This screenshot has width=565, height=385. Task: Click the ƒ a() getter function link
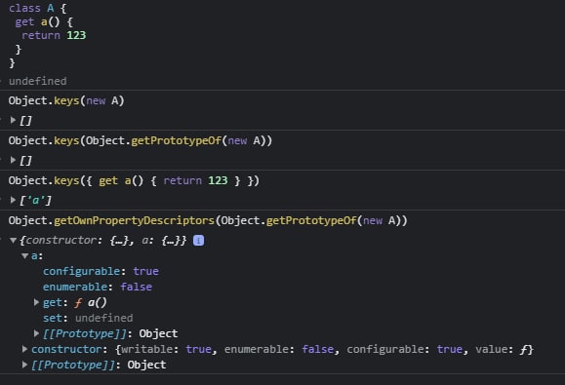(91, 302)
